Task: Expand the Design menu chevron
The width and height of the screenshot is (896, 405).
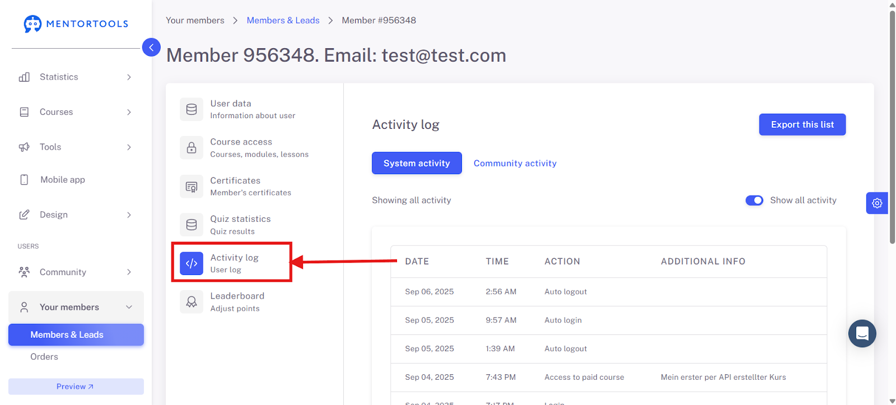Action: 129,215
